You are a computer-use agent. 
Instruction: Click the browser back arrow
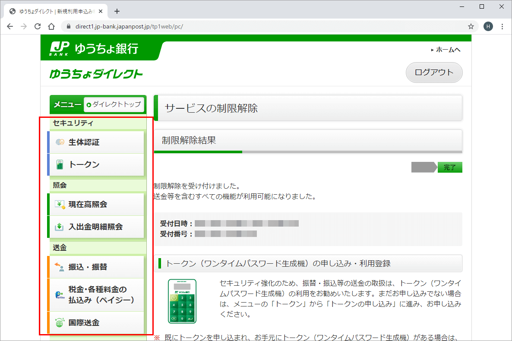(x=10, y=26)
